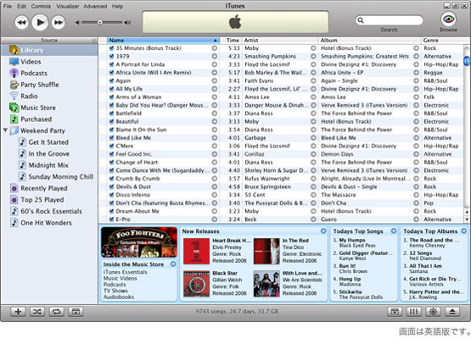
Task: Skip forward to next track button
Action: (x=59, y=22)
